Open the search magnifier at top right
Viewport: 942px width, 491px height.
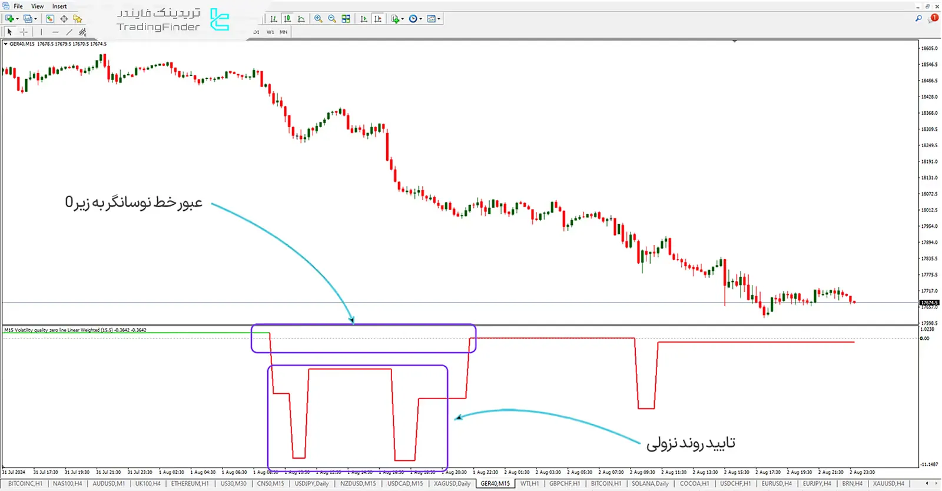click(918, 19)
